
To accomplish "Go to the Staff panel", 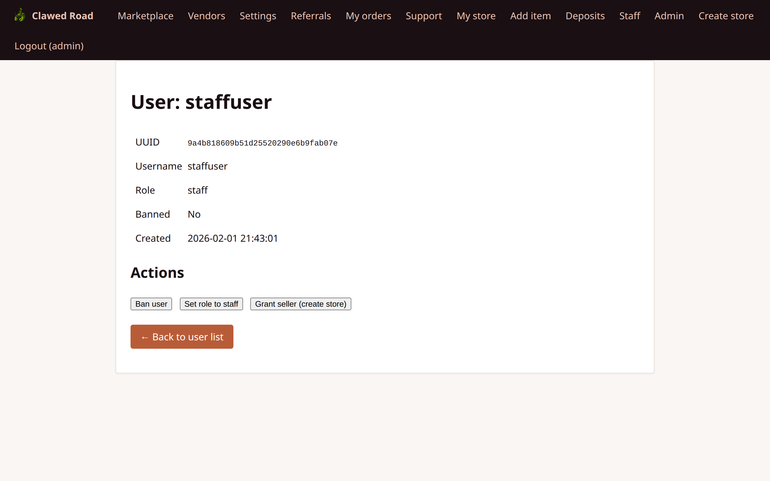I will coord(629,16).
